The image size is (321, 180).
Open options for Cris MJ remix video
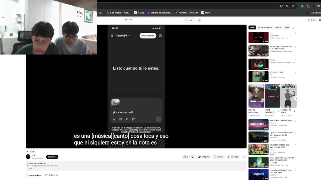(x=296, y=158)
